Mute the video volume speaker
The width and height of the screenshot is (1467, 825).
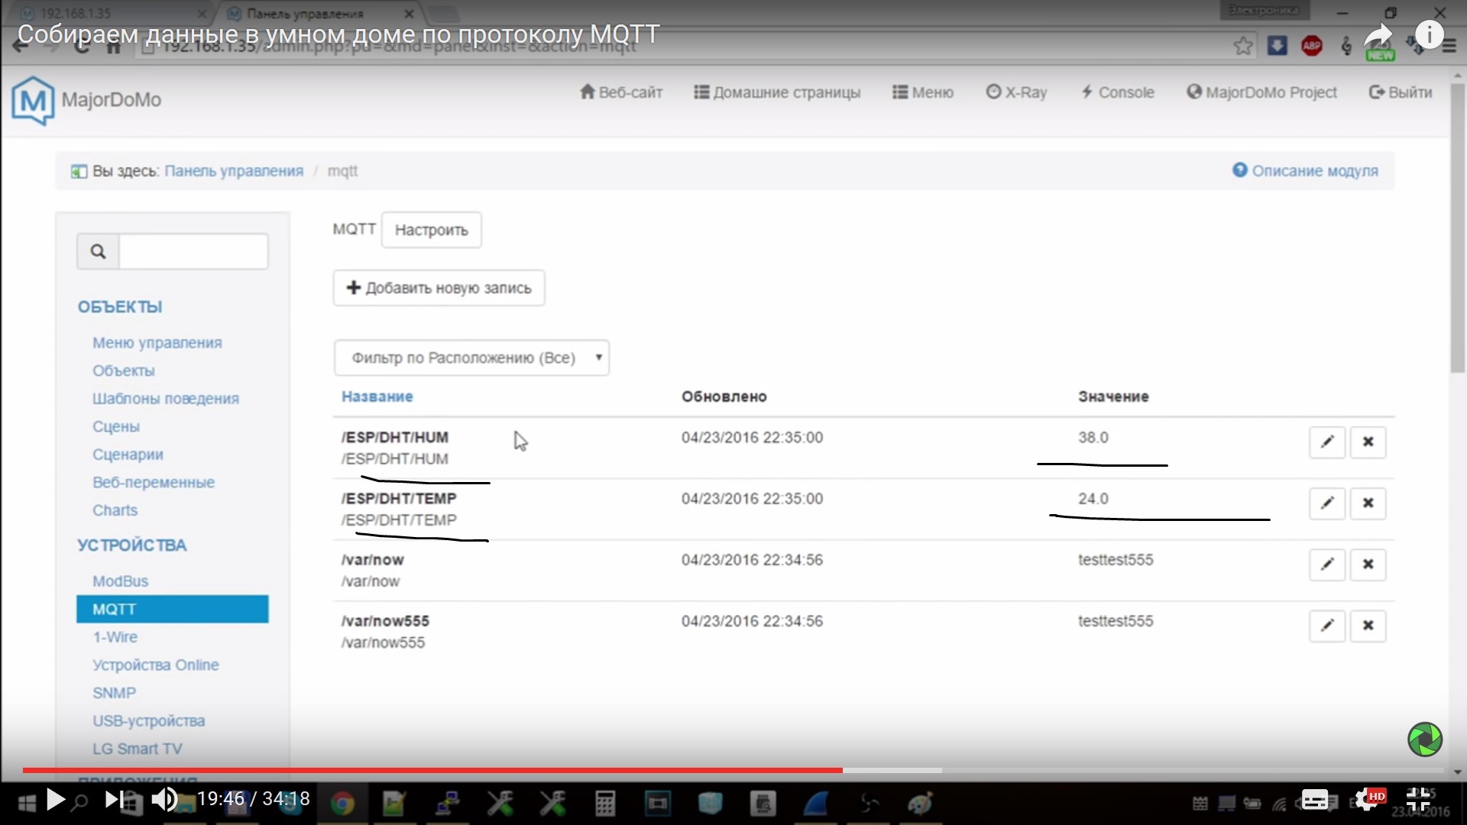point(164,799)
